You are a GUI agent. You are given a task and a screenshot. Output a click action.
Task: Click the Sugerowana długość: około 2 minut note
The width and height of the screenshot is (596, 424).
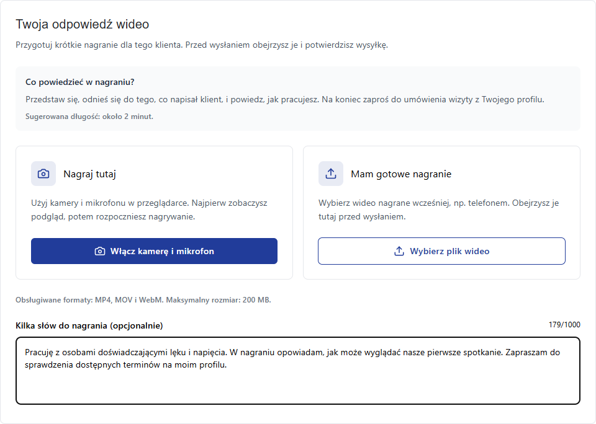point(89,117)
